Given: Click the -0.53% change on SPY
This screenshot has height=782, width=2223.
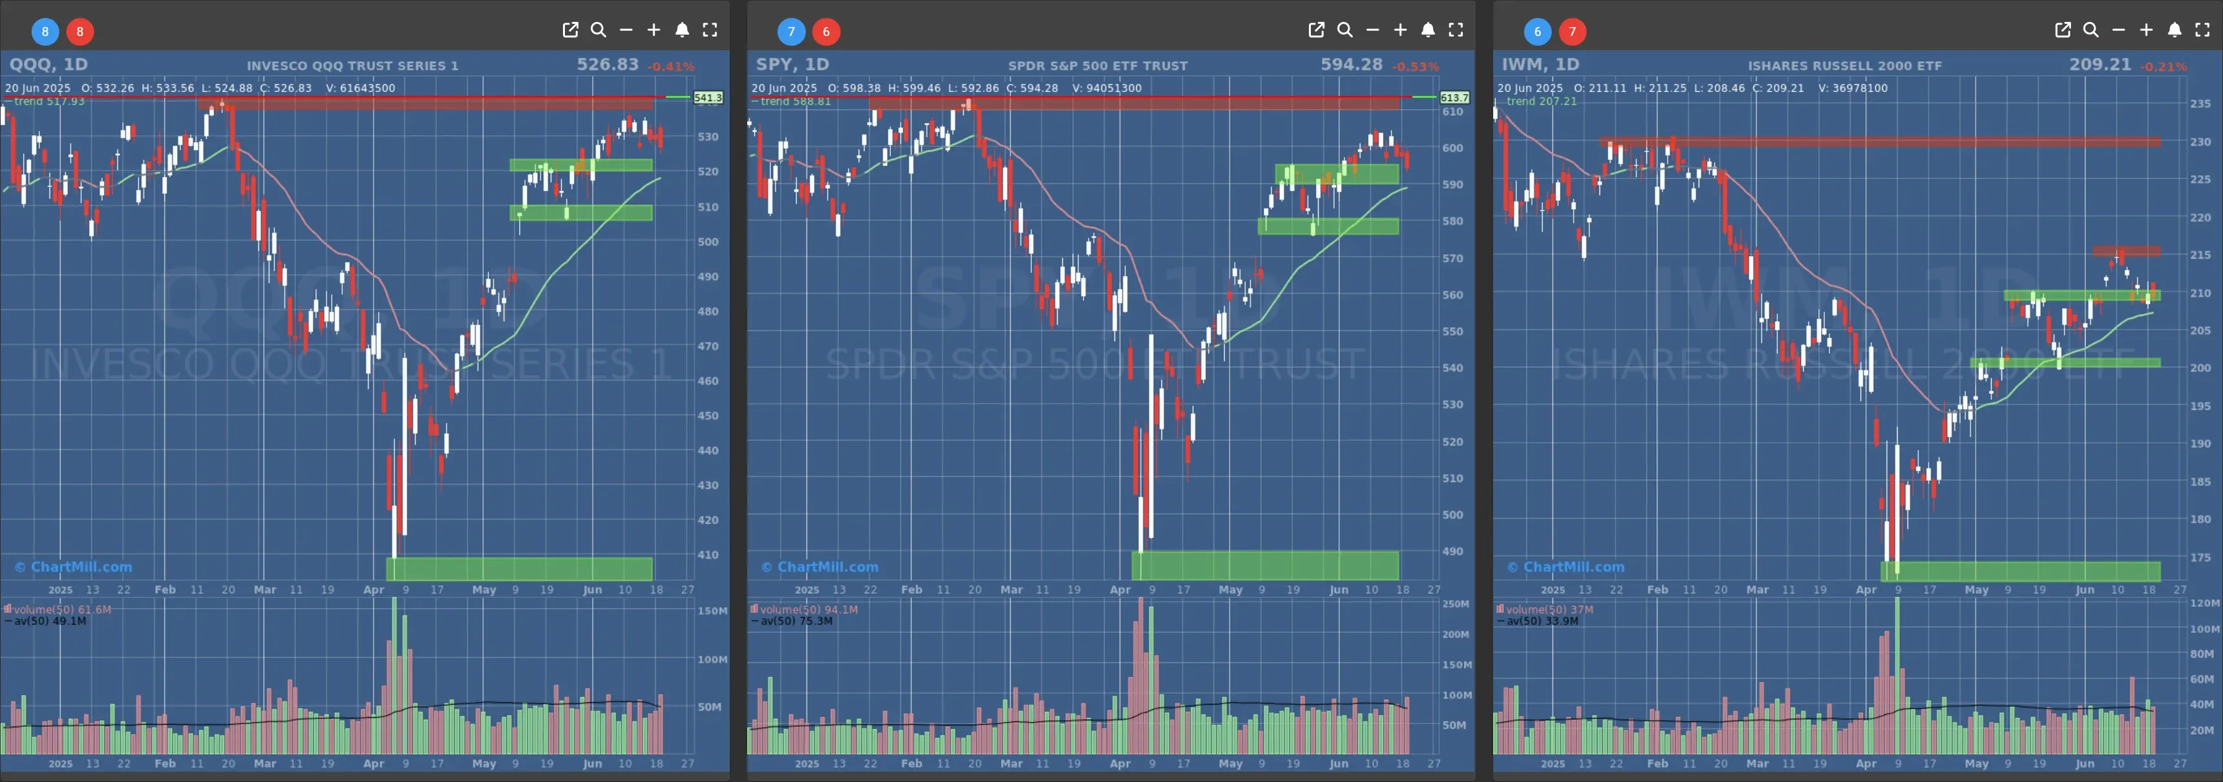Looking at the screenshot, I should (1415, 66).
